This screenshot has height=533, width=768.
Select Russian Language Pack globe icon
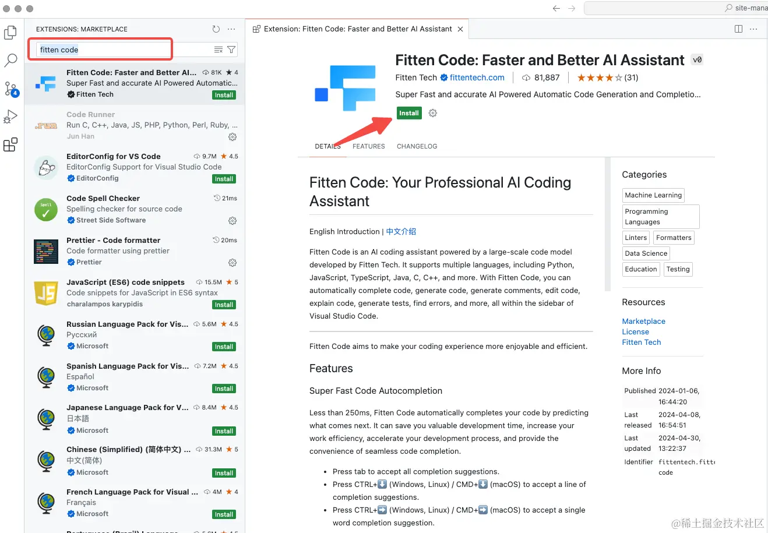pyautogui.click(x=46, y=336)
